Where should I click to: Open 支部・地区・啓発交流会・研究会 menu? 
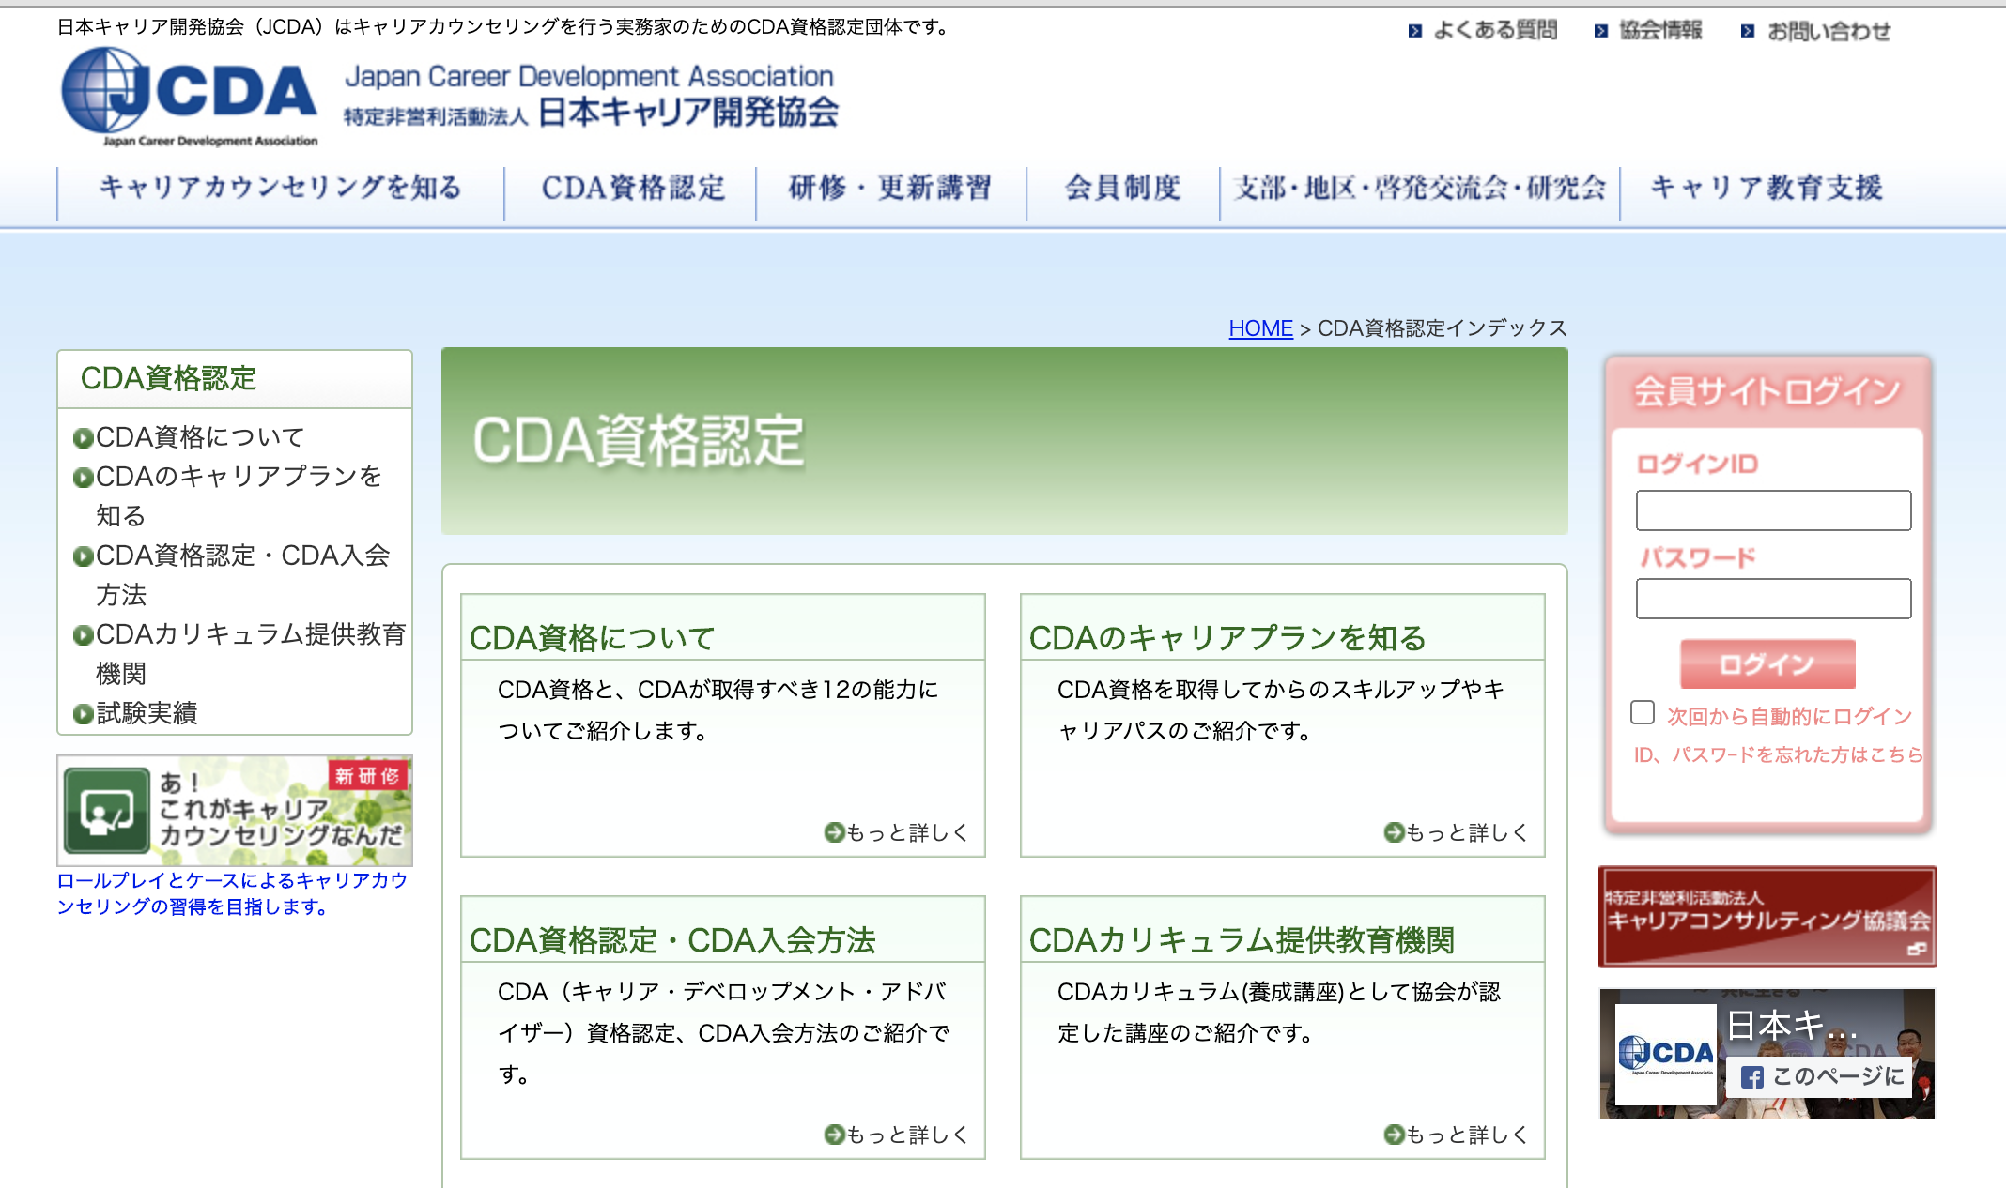pyautogui.click(x=1420, y=189)
